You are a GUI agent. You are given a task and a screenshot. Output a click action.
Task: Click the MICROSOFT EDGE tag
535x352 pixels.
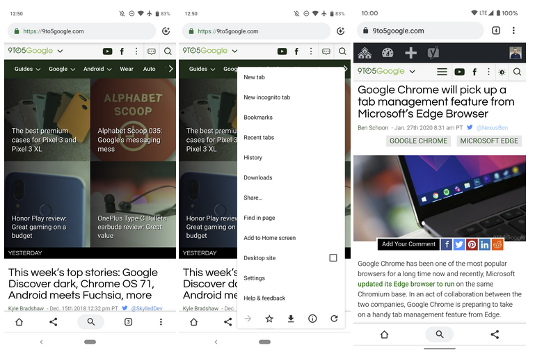pos(488,141)
